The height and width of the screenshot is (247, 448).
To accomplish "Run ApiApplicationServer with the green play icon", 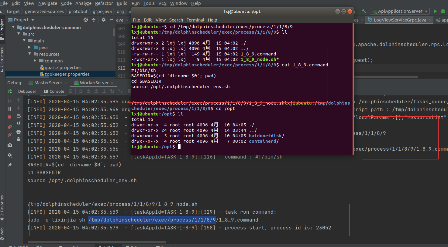I will click(x=435, y=11).
